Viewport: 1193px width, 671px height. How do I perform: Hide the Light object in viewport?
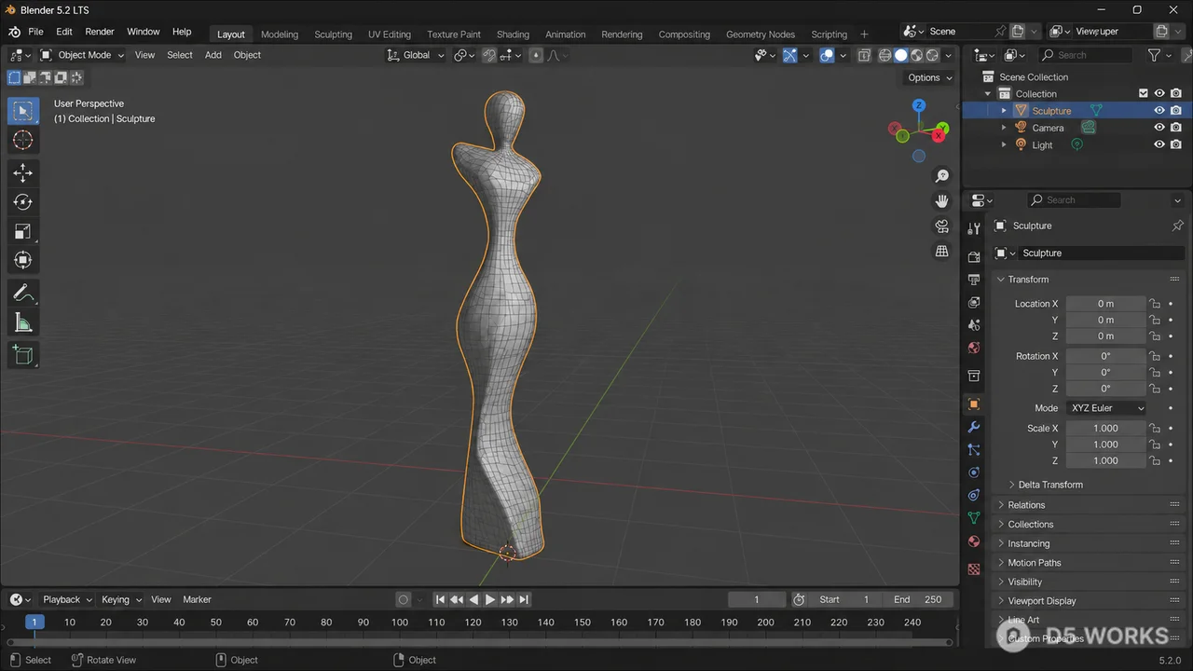[1159, 144]
